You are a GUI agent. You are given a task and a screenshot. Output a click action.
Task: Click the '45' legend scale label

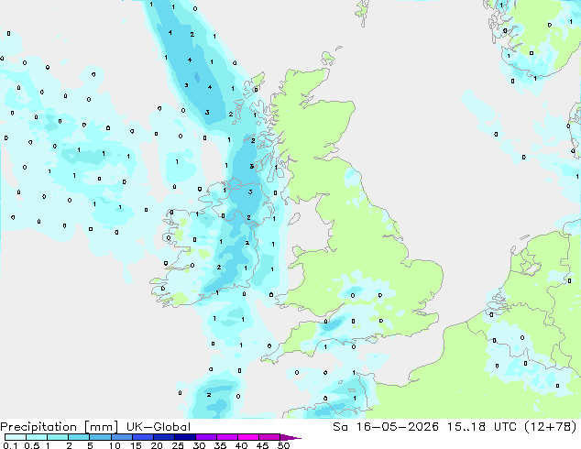(262, 445)
